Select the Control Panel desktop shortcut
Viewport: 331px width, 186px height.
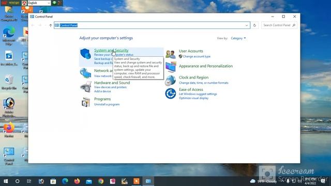click(x=9, y=156)
